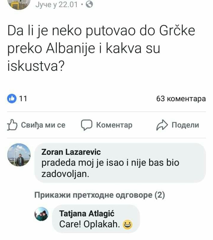
Task: Open the 63 коментара list
Action: 181,99
